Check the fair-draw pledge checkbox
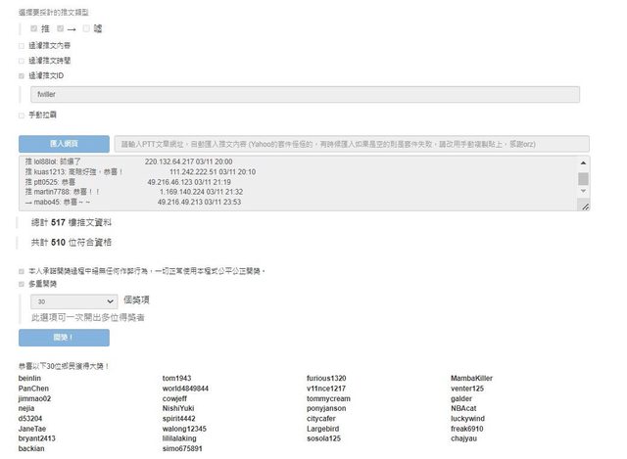627x459 pixels. coord(22,270)
